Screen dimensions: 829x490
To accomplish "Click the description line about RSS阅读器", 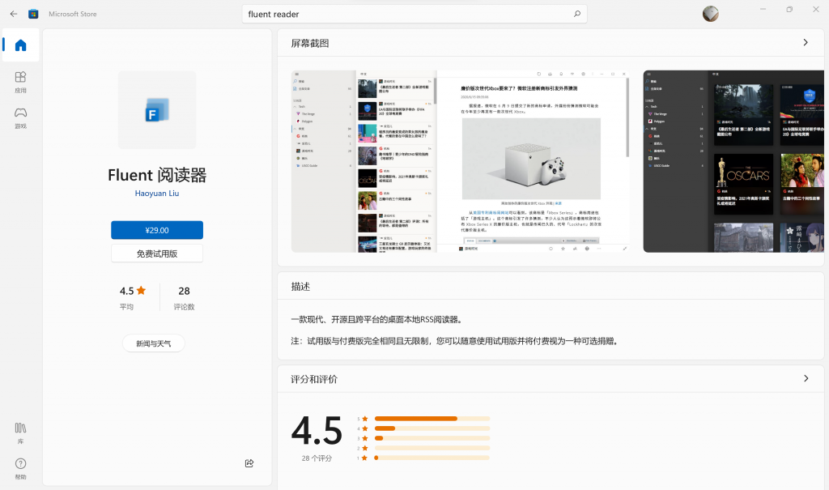I will tap(377, 320).
